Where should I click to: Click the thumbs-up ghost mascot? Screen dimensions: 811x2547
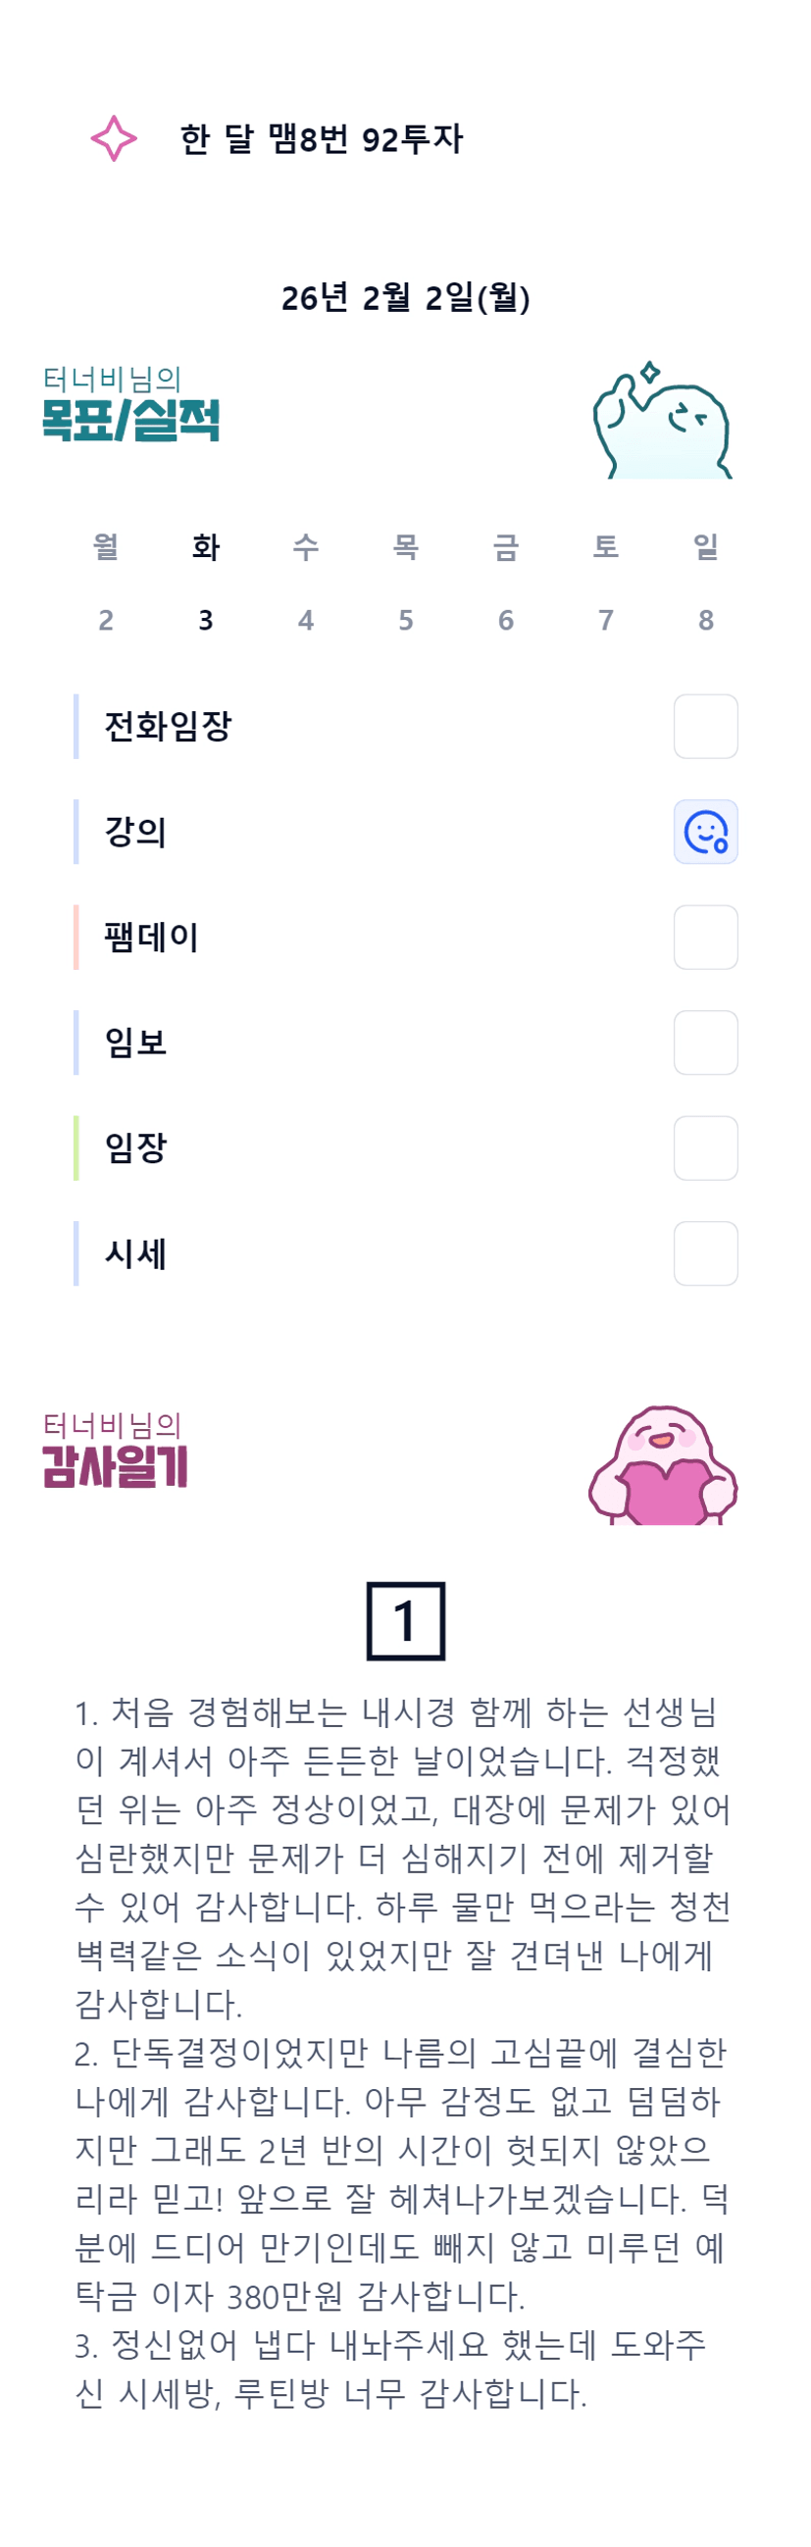[x=662, y=421]
